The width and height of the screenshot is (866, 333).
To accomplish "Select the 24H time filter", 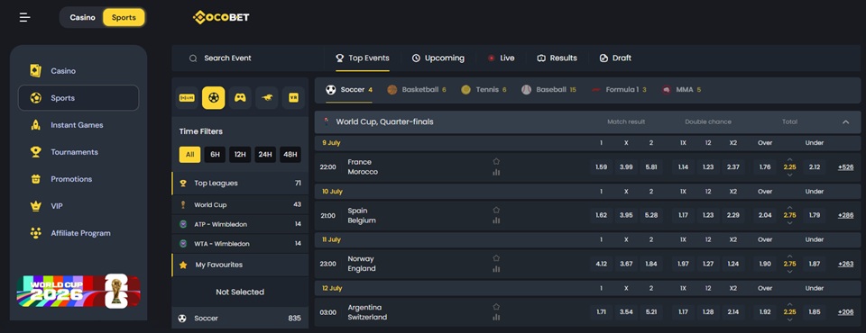I will [265, 155].
